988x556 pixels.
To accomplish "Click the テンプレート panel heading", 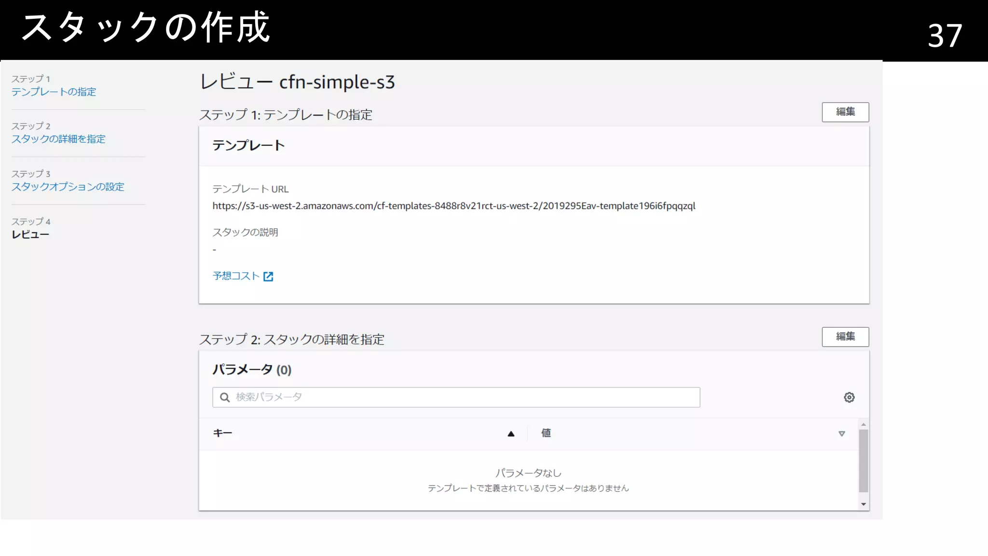I will point(248,145).
